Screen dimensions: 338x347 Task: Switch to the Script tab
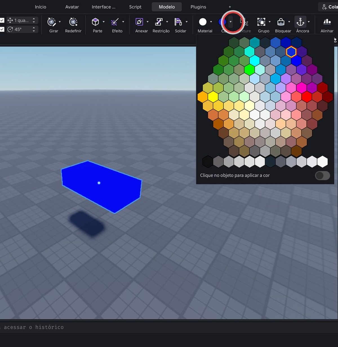click(135, 7)
